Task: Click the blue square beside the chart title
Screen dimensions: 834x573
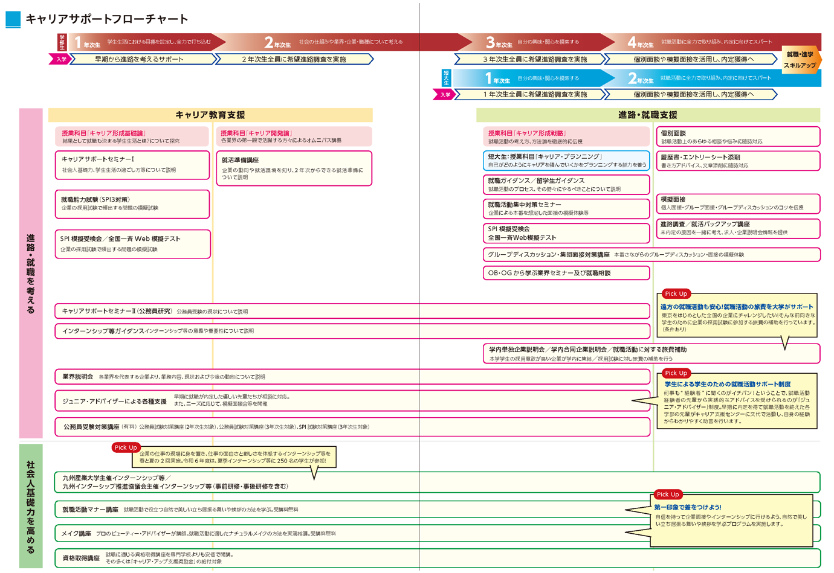Action: pos(13,19)
